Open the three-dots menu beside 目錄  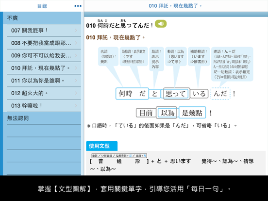[x=78, y=6]
